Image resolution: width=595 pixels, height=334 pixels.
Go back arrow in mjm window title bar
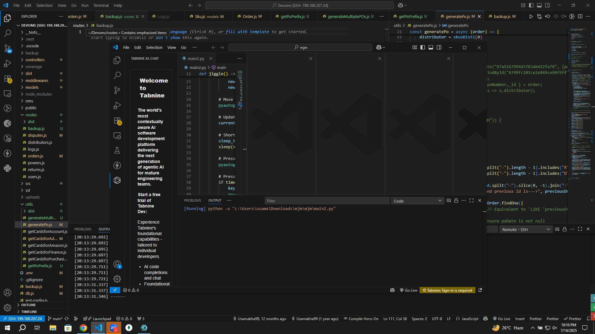pos(214,47)
